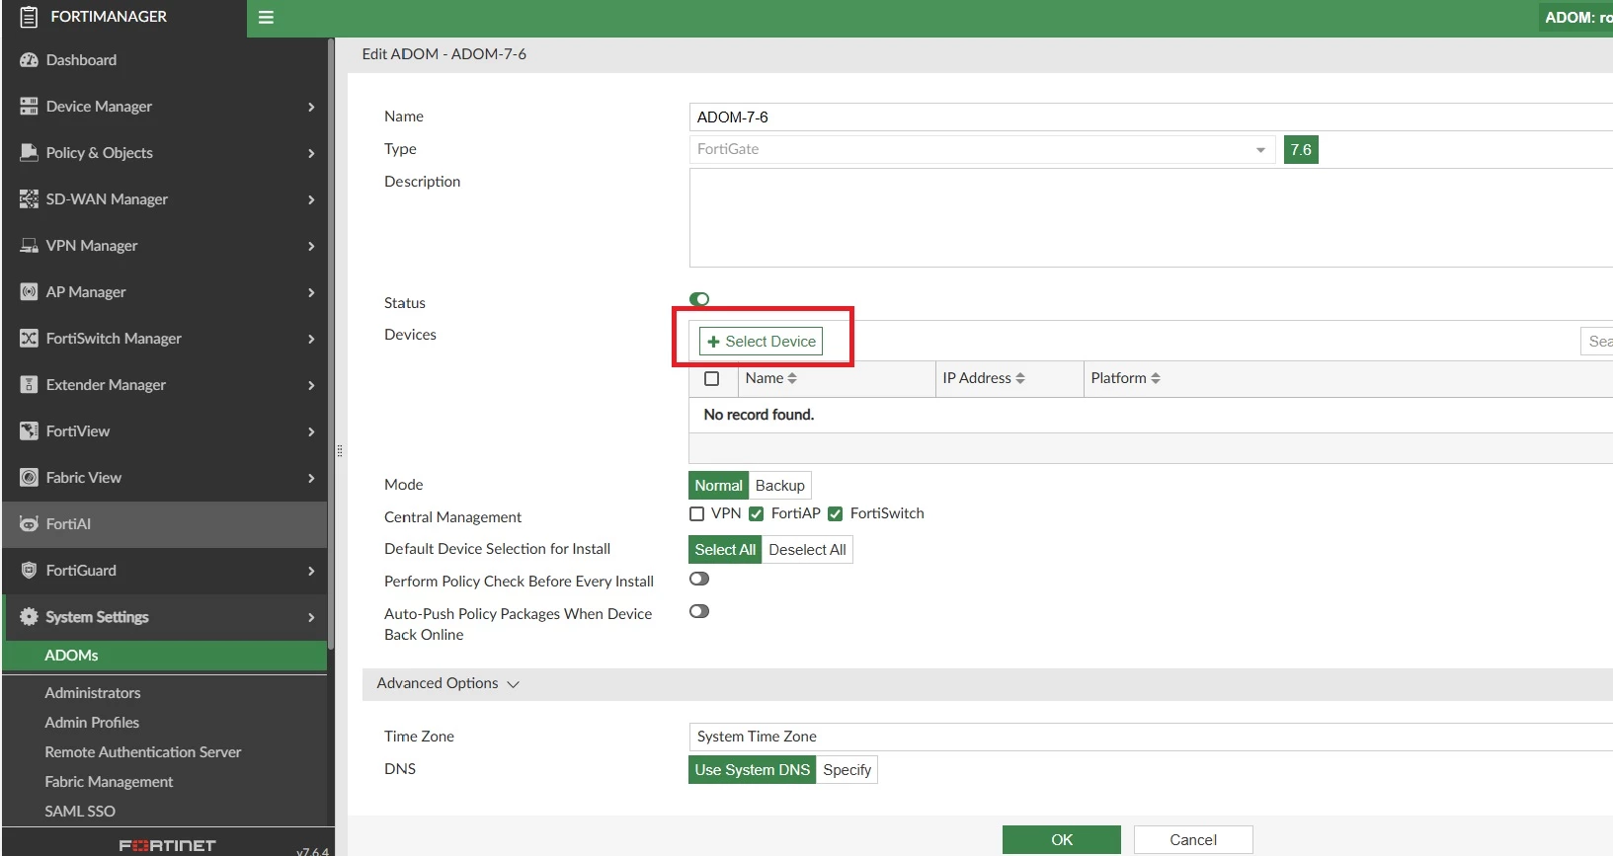This screenshot has width=1613, height=856.
Task: Click the FortiAI robot icon
Action: tap(29, 524)
